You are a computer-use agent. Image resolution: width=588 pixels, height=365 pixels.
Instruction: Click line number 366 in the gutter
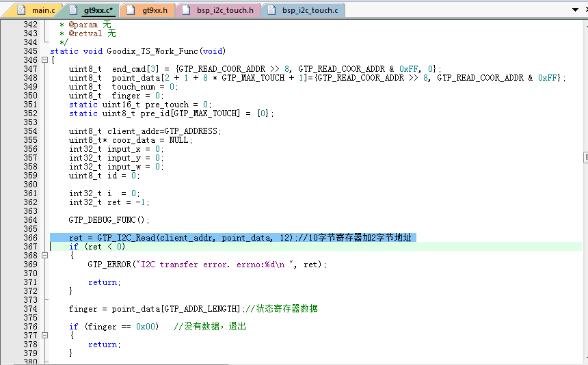(30, 238)
